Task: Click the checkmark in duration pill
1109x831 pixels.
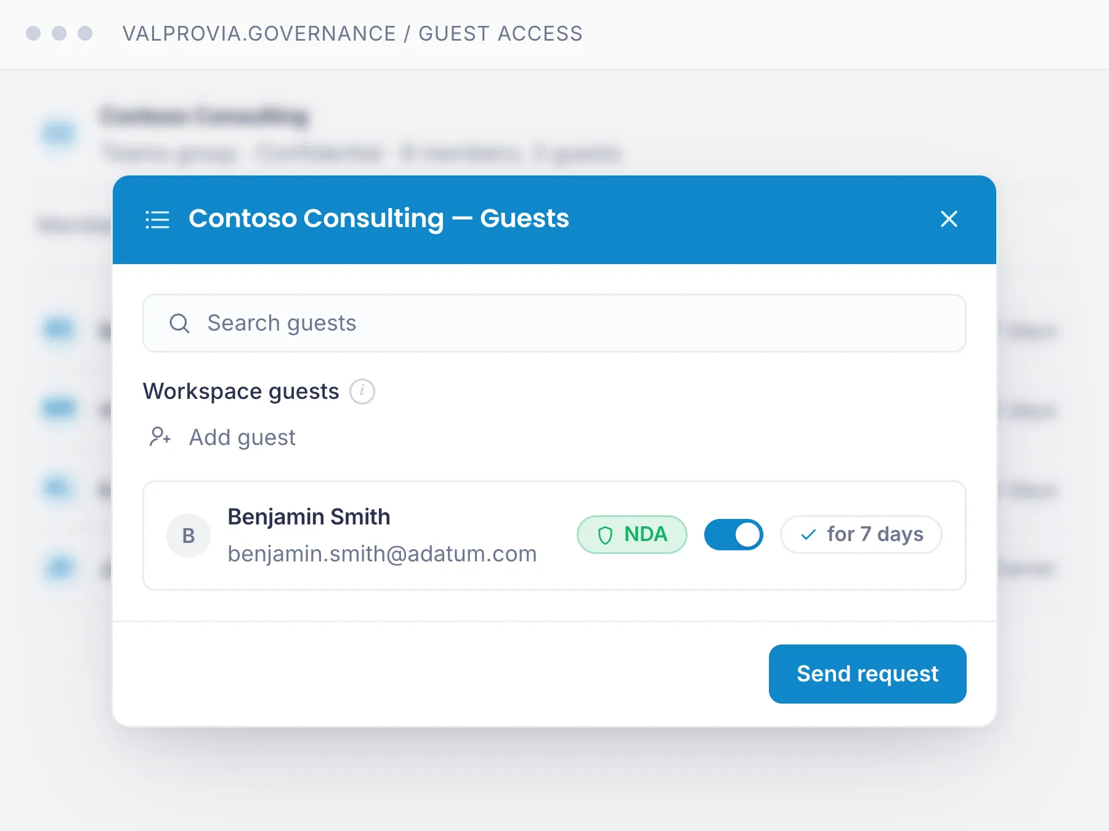Action: pyautogui.click(x=808, y=535)
